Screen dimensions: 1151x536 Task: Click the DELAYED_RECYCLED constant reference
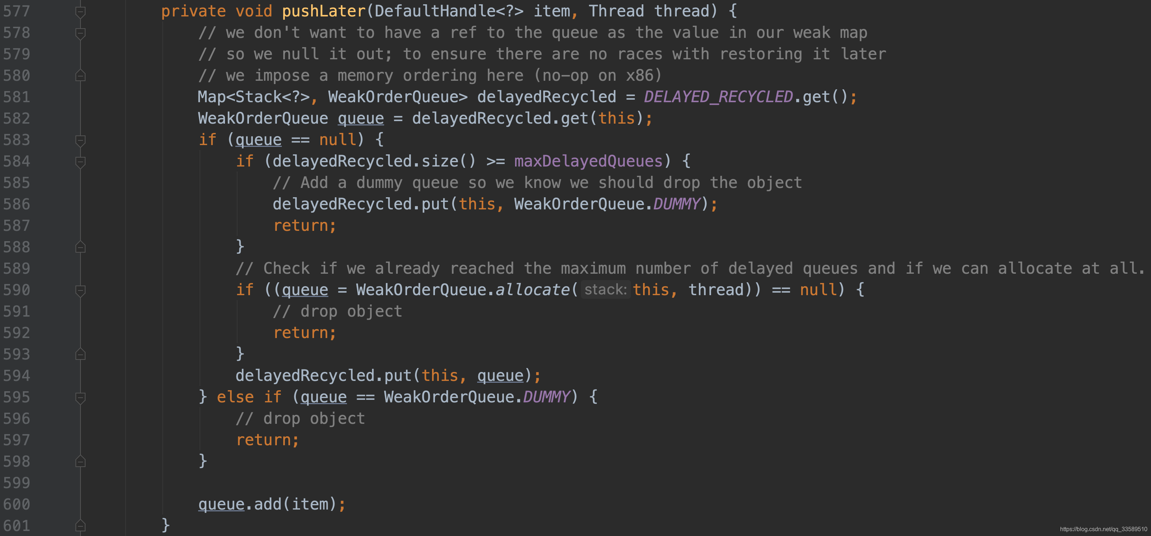[718, 97]
